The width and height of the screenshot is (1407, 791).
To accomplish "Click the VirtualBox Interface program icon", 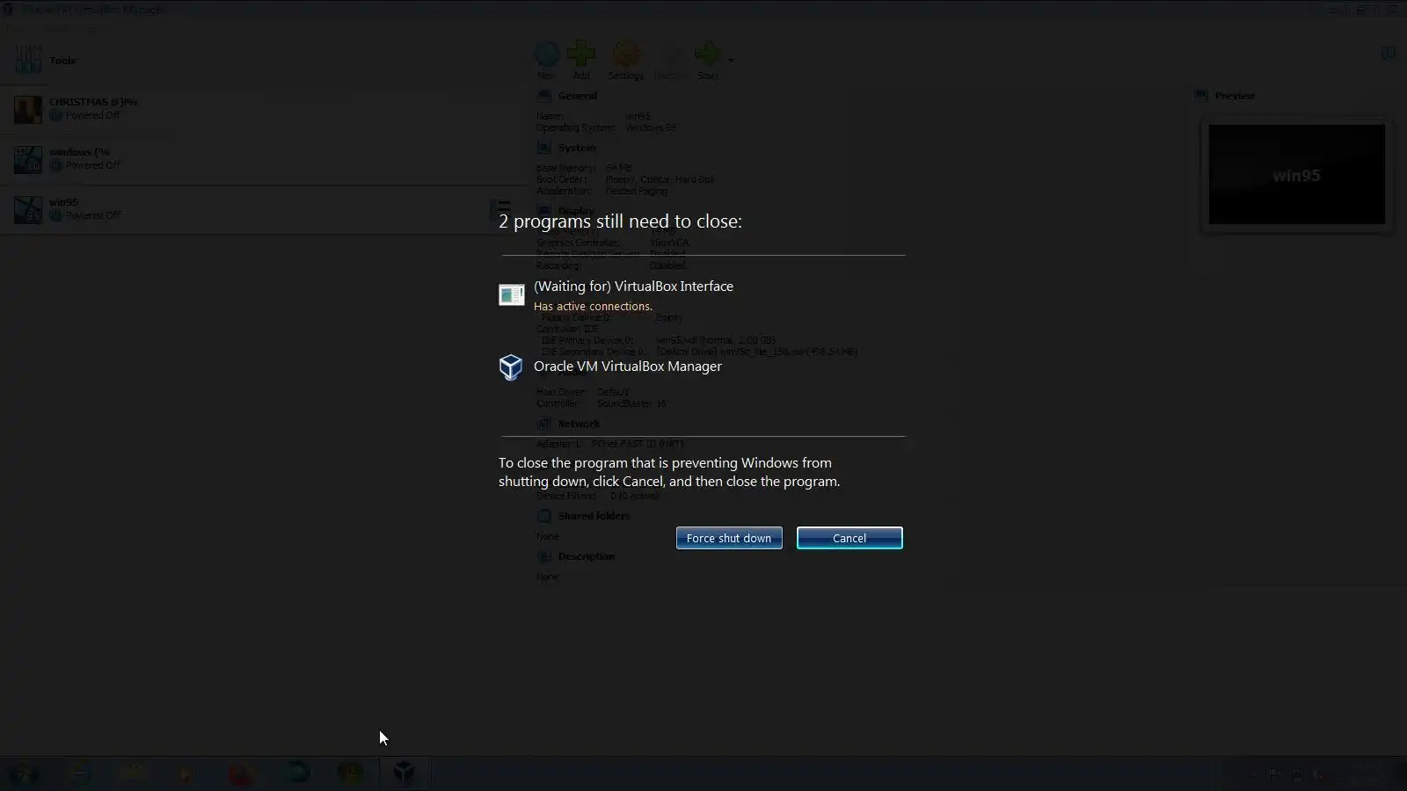I will point(512,294).
